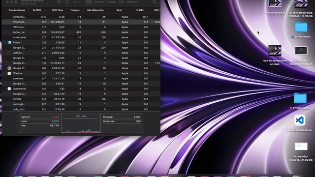Viewport: 315px width, 177px height.
Task: Switch to the Network tab
Action: coord(132,2)
